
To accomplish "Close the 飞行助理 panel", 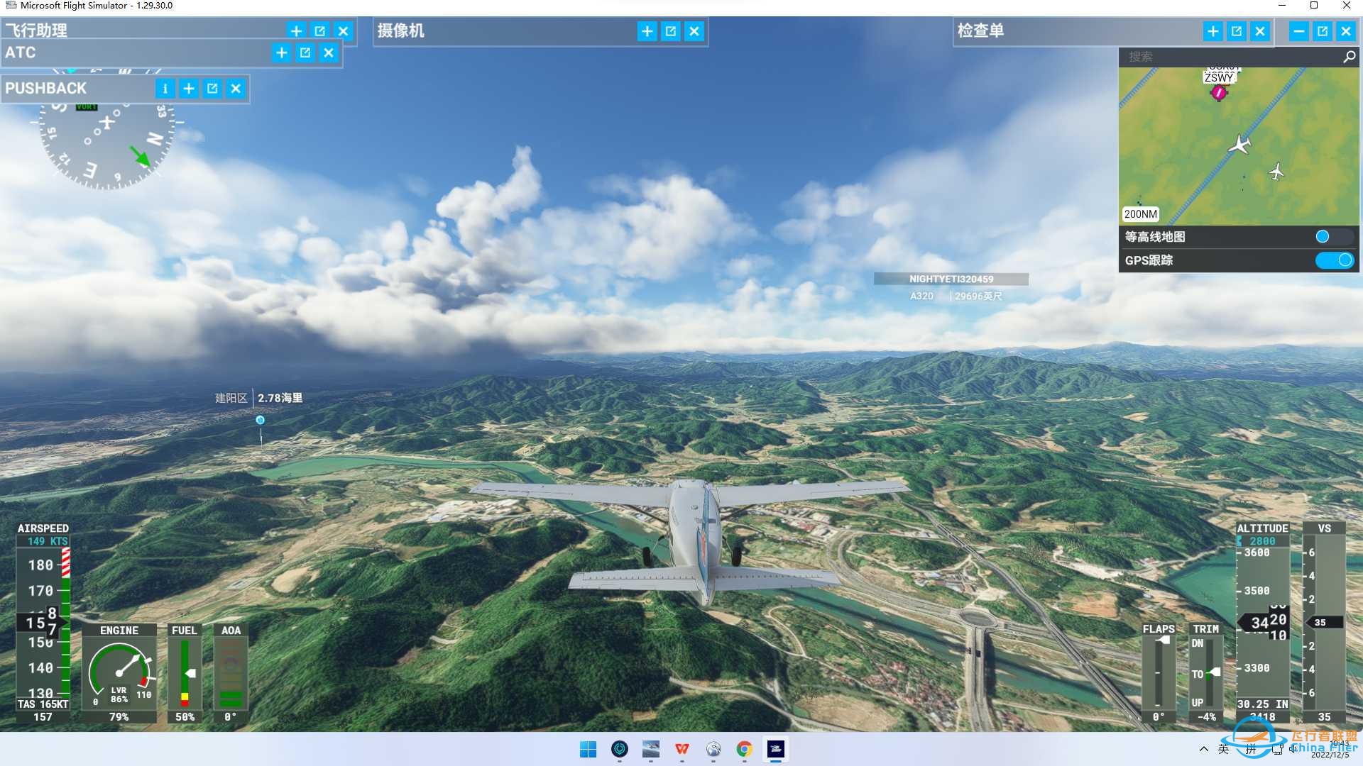I will [x=344, y=31].
